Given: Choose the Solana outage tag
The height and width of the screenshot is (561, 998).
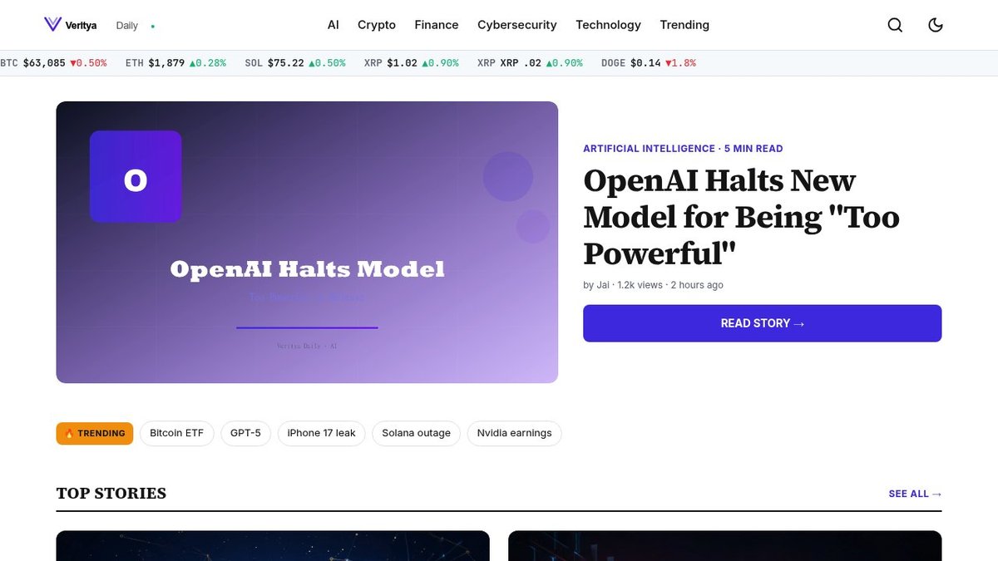Looking at the screenshot, I should [x=416, y=433].
